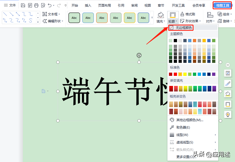Click the 格式刷 format painter
This screenshot has height=162, width=235.
click(x=188, y=14)
